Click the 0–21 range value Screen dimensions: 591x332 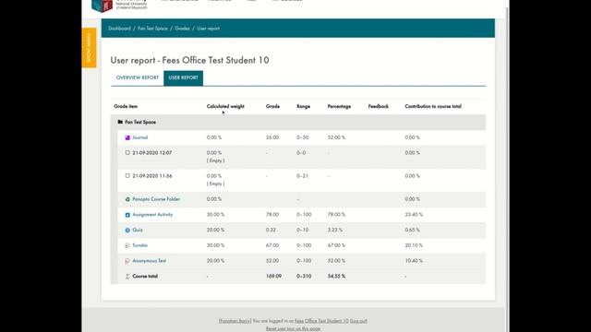[x=302, y=176]
